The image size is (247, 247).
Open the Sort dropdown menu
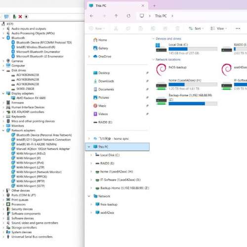click(x=196, y=29)
